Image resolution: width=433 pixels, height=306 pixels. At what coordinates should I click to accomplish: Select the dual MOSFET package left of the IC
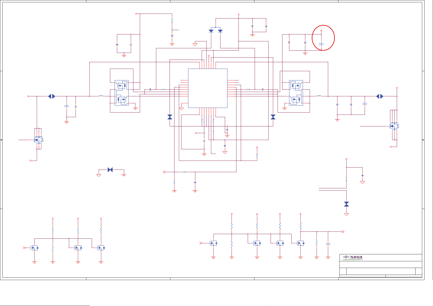[x=122, y=93]
